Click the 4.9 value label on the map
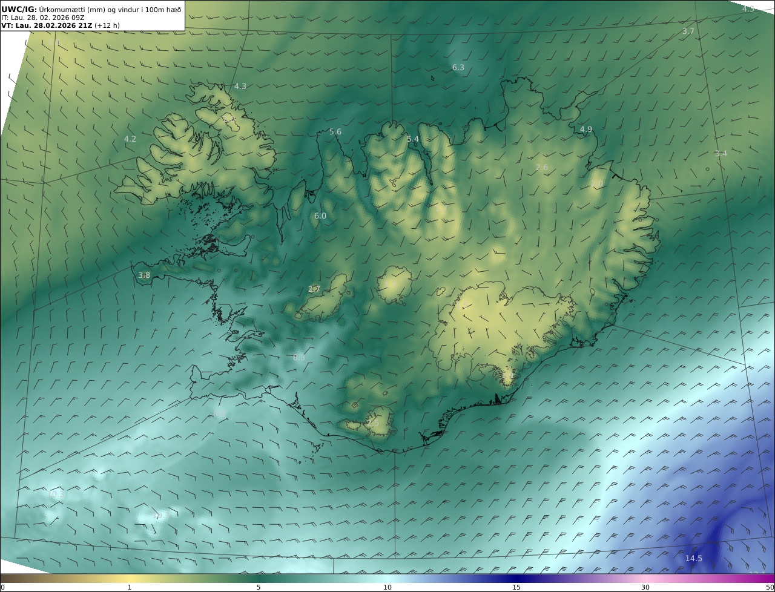Viewport: 775px width, 592px height. (586, 130)
